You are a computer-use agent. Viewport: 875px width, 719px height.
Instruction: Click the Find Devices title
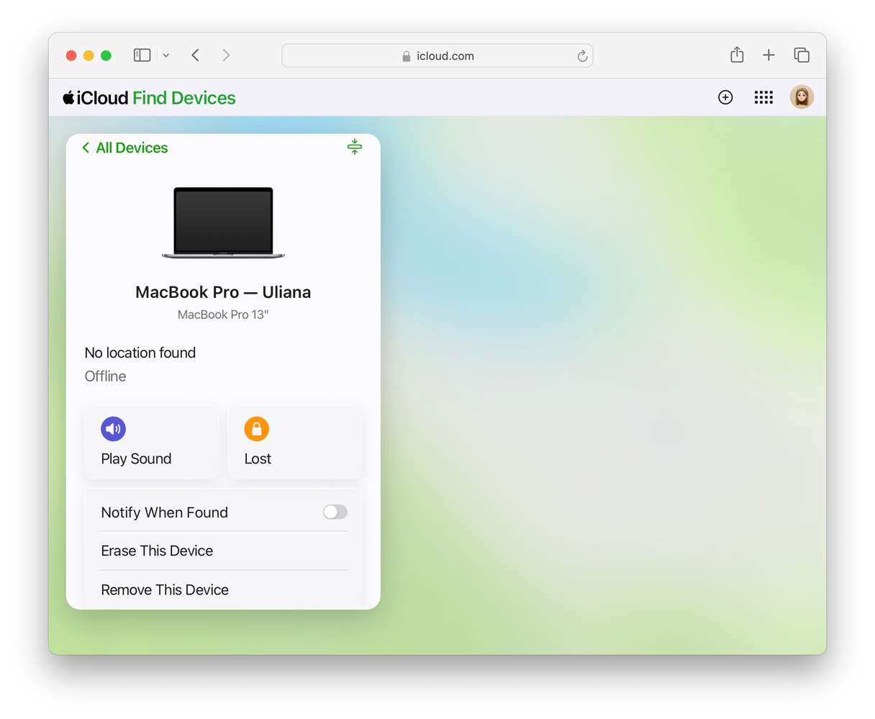pos(184,98)
